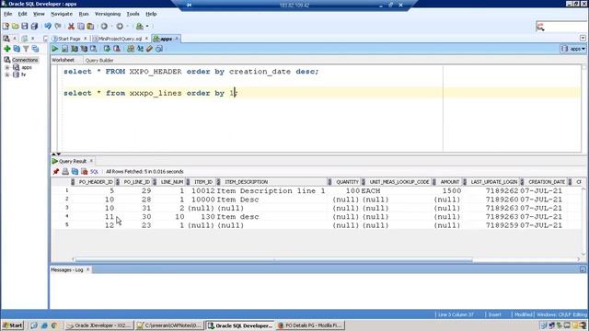Click the AMOUNT column header
This screenshot has height=331, width=589.
pos(450,182)
